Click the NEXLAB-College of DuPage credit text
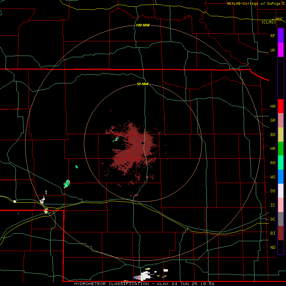Screen dimensions: 286x286 (254, 3)
